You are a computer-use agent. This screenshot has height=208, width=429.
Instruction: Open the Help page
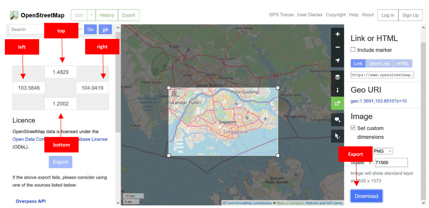354,15
